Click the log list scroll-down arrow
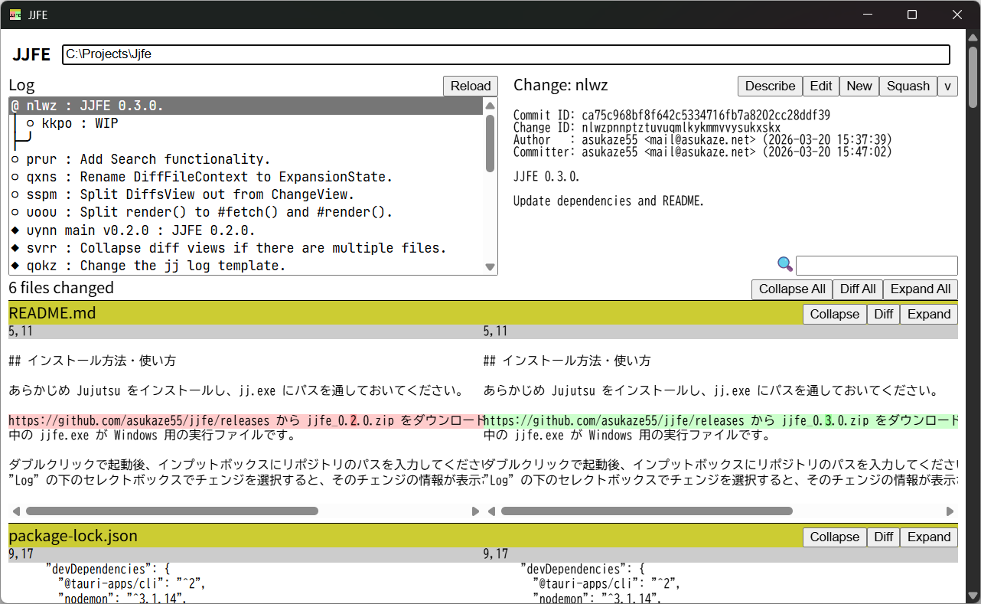The height and width of the screenshot is (604, 981). coord(490,266)
